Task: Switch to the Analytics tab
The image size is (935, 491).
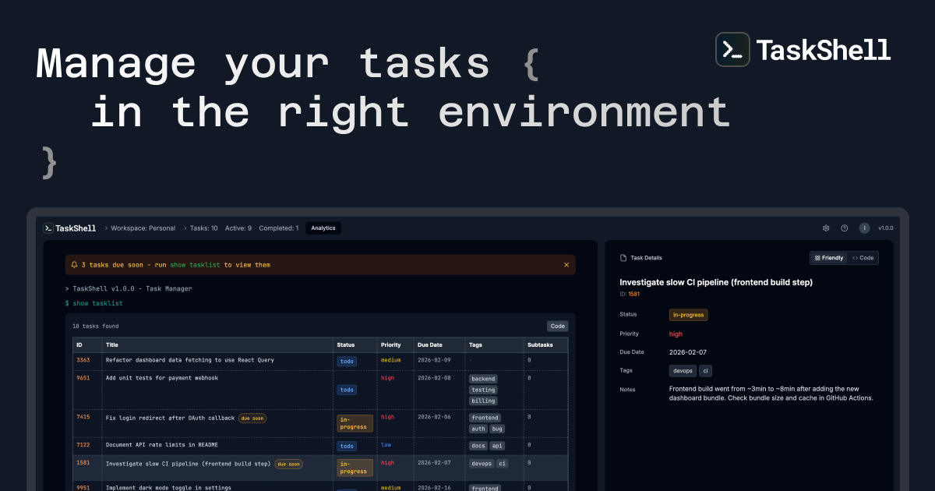Action: coord(322,228)
